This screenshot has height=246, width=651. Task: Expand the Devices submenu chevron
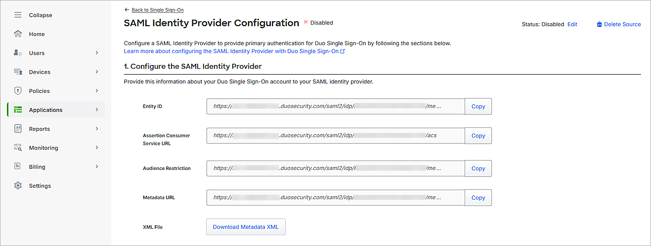(97, 72)
